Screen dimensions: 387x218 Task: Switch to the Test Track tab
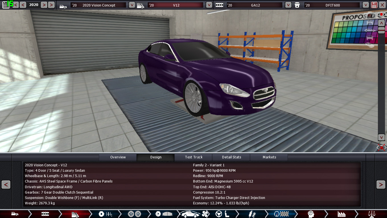pyautogui.click(x=193, y=157)
